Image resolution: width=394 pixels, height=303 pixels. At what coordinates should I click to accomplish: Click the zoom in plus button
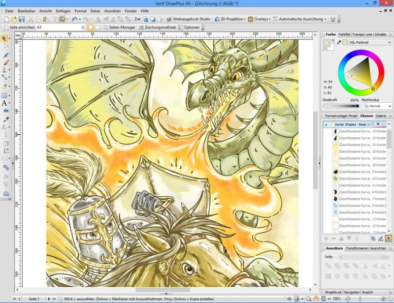click(384, 299)
